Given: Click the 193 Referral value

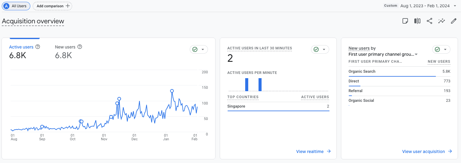Looking at the screenshot, I should click(447, 91).
